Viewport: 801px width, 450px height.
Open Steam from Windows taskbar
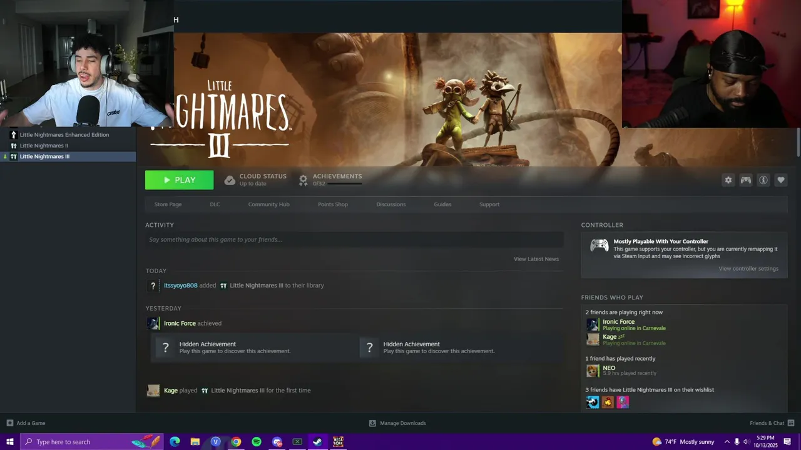pyautogui.click(x=318, y=442)
